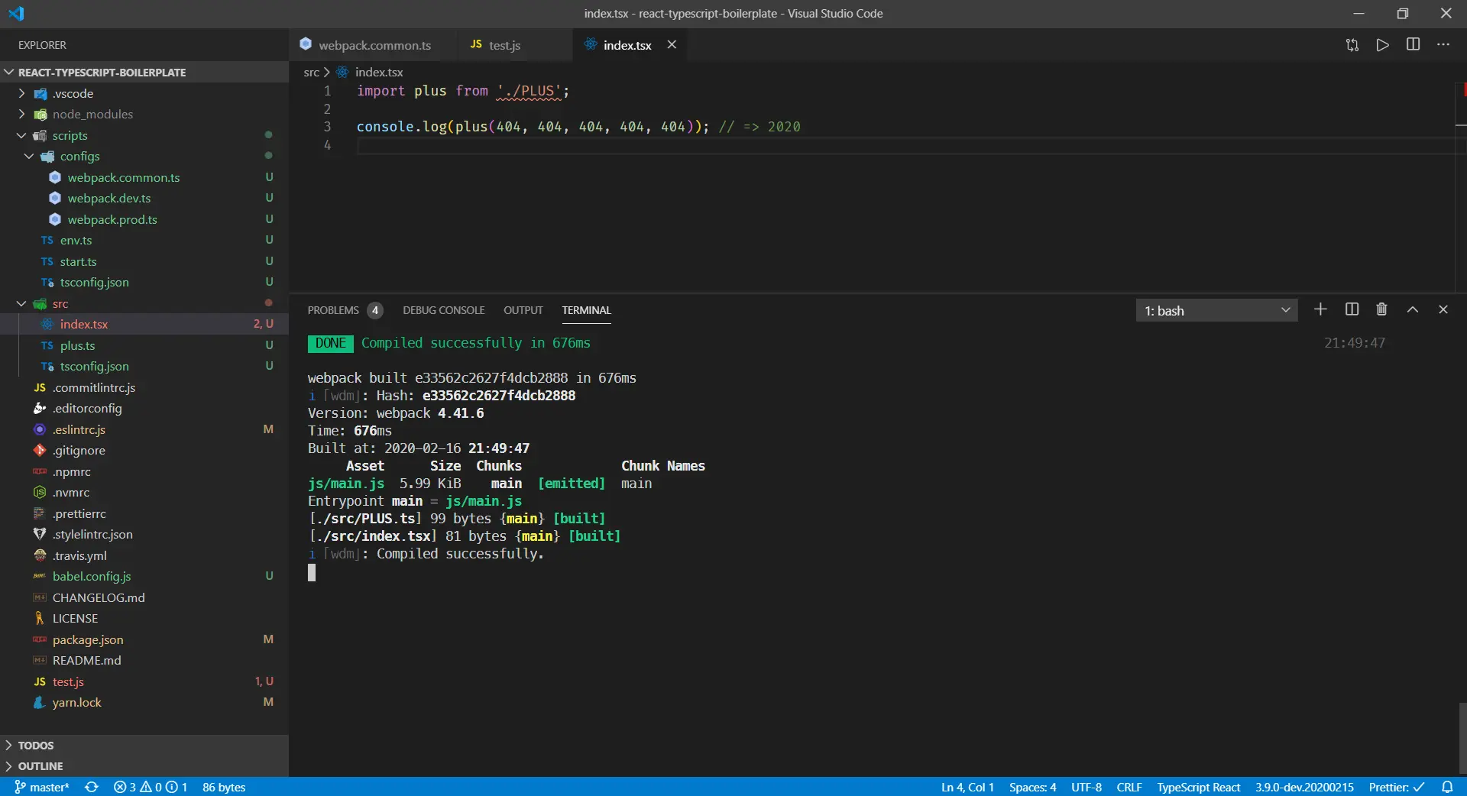This screenshot has width=1467, height=796.
Task: Collapse the REACT-TYPESCRIPT-BOILERPLATE explorer section
Action: point(144,72)
